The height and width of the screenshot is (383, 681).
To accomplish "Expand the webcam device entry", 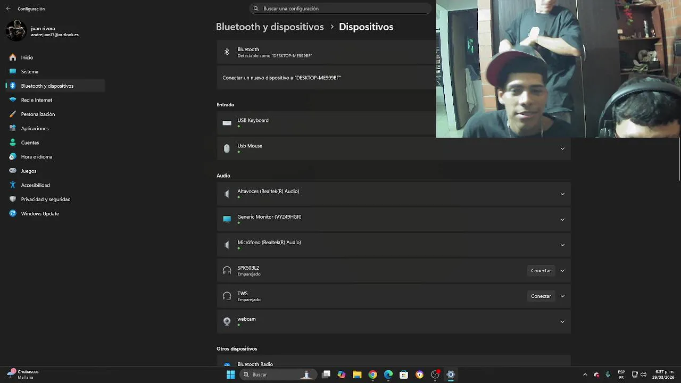I will pyautogui.click(x=562, y=321).
